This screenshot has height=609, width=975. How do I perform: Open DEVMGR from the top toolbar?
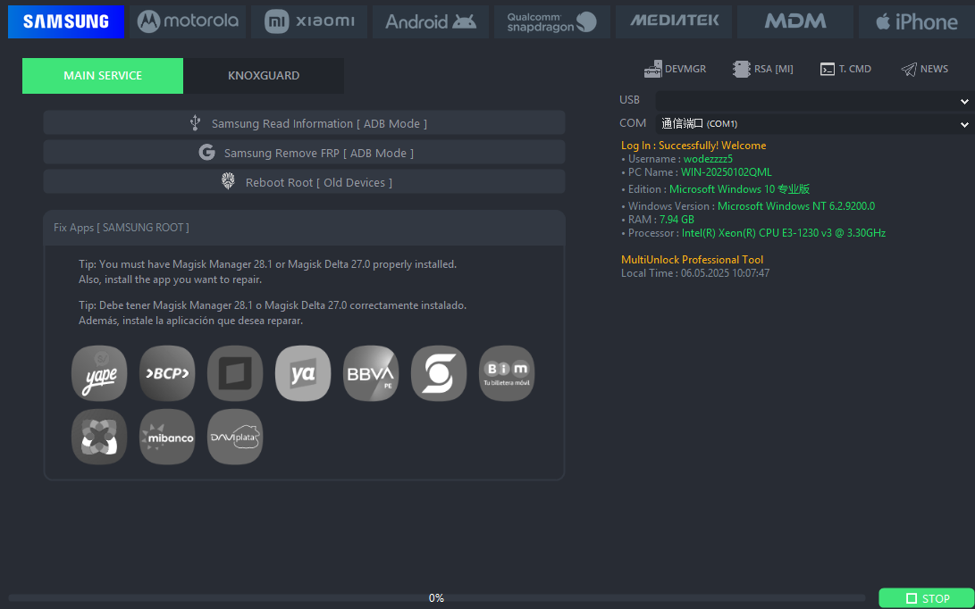point(675,68)
